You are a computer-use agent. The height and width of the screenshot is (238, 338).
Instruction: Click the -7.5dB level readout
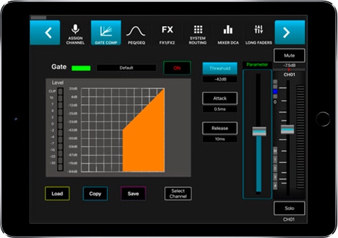(289, 66)
